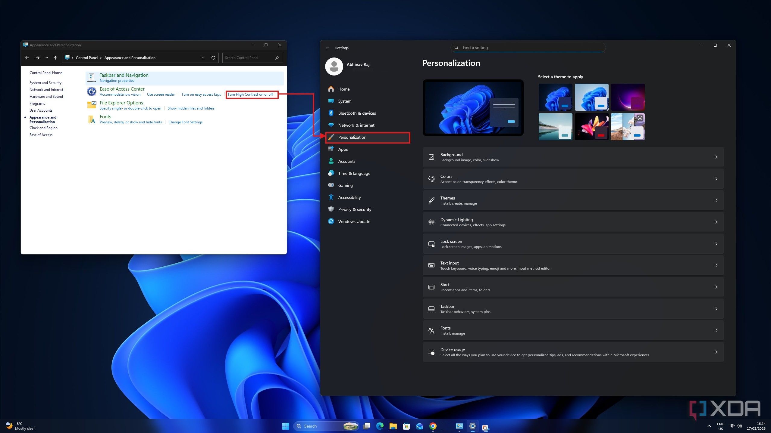This screenshot has height=433, width=771.
Task: Go up one level in Control Panel
Action: (x=55, y=58)
